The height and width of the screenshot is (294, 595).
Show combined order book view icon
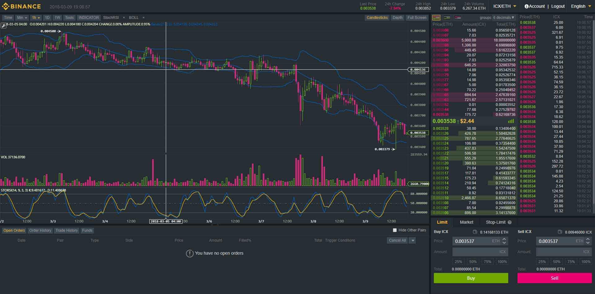[436, 18]
